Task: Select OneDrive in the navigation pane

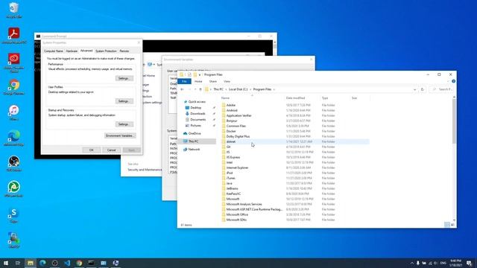Action: 195,133
